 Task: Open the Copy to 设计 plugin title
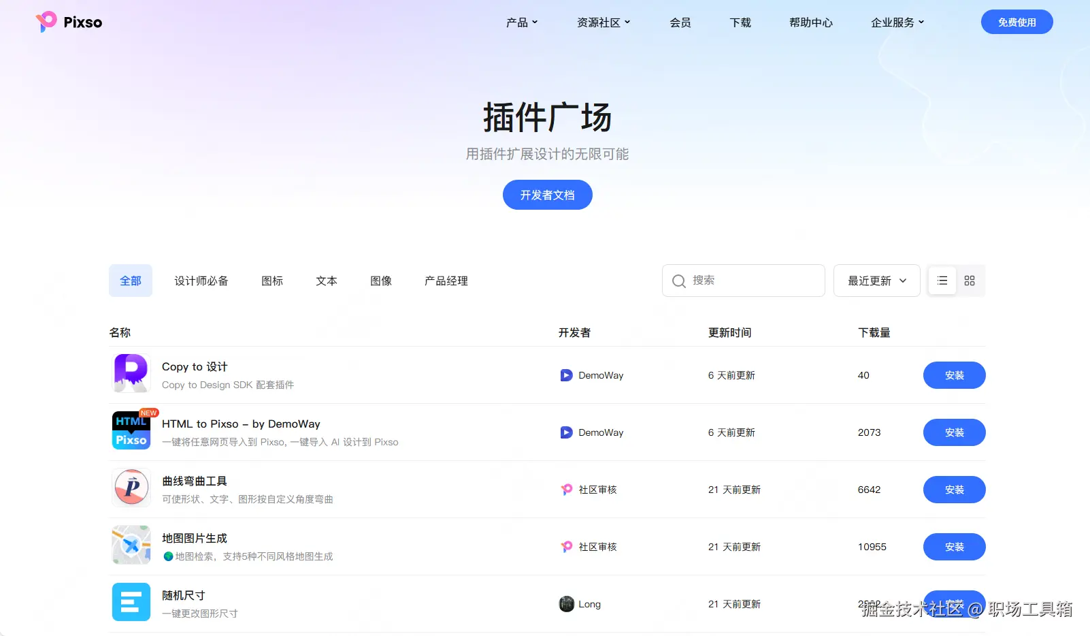click(195, 367)
